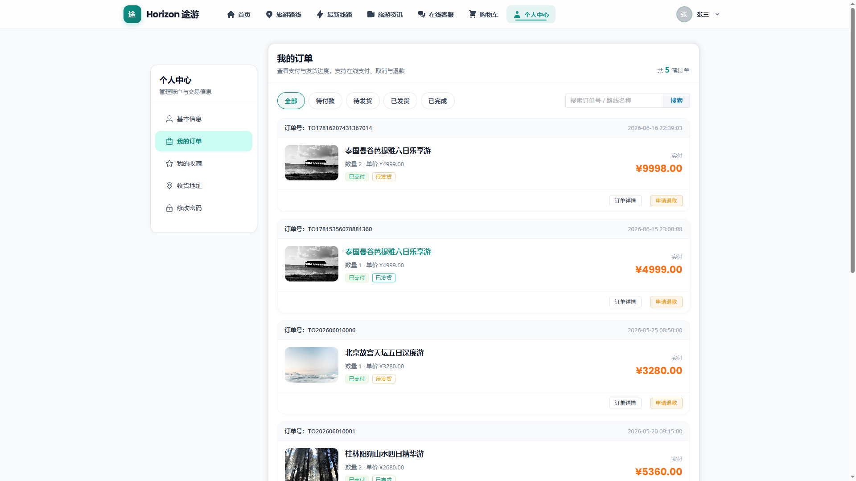The image size is (856, 481).
Task: Click the timestamp 2026-06-16 22:39:03
Action: (655, 128)
